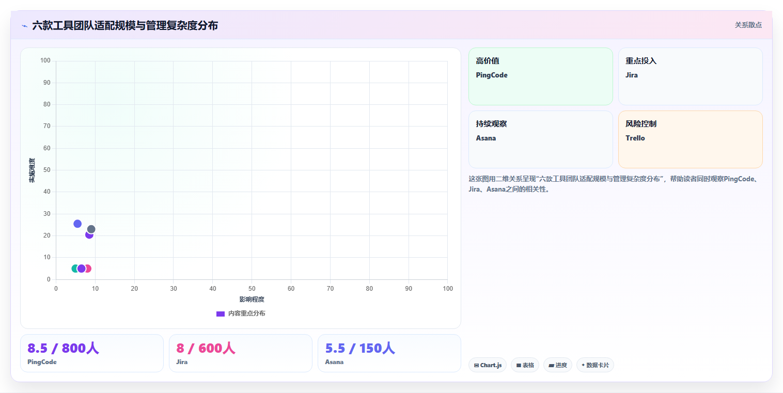
Task: Click the 8.5 / 800人 PingCode stat card
Action: (92, 353)
